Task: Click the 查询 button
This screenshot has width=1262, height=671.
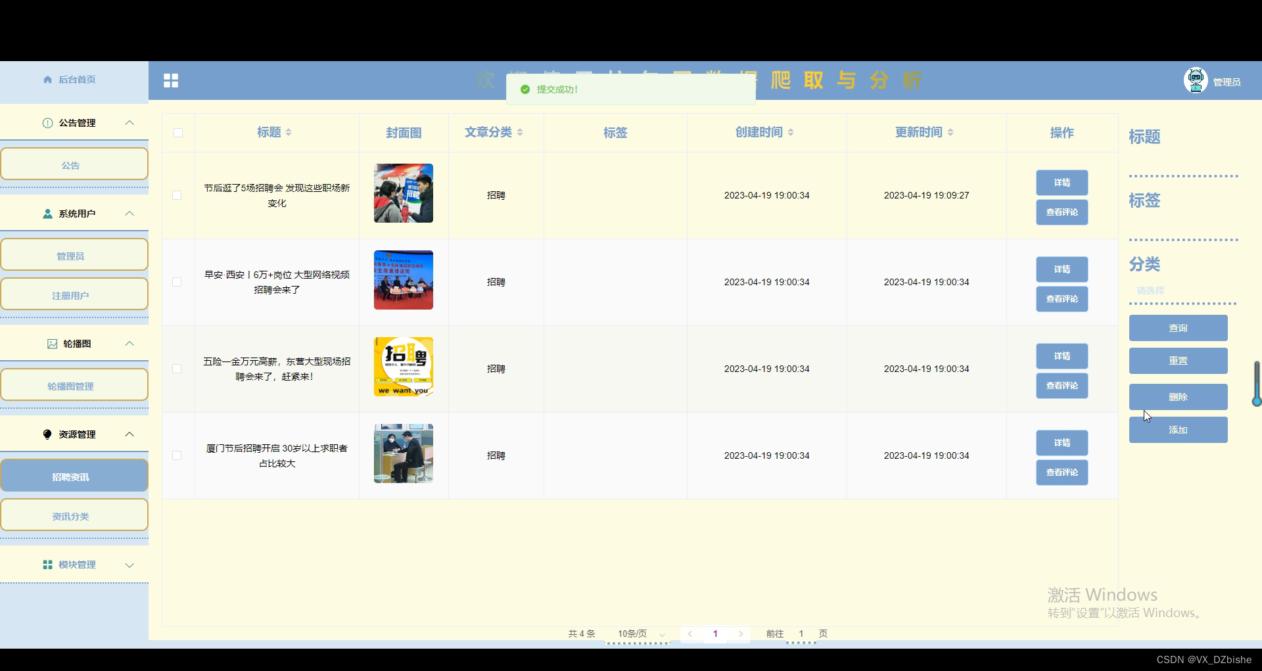Action: 1179,328
